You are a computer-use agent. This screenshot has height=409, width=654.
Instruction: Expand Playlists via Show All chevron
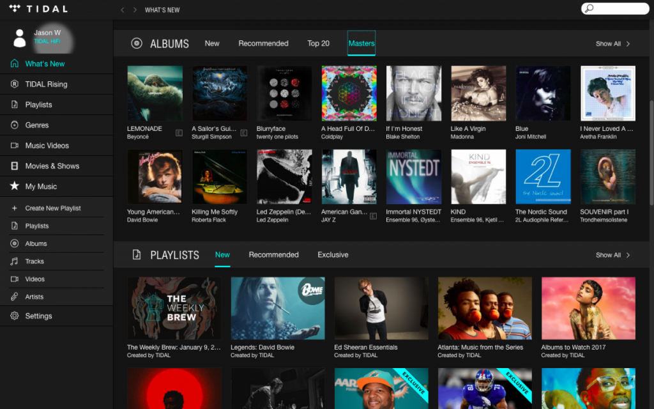(628, 254)
